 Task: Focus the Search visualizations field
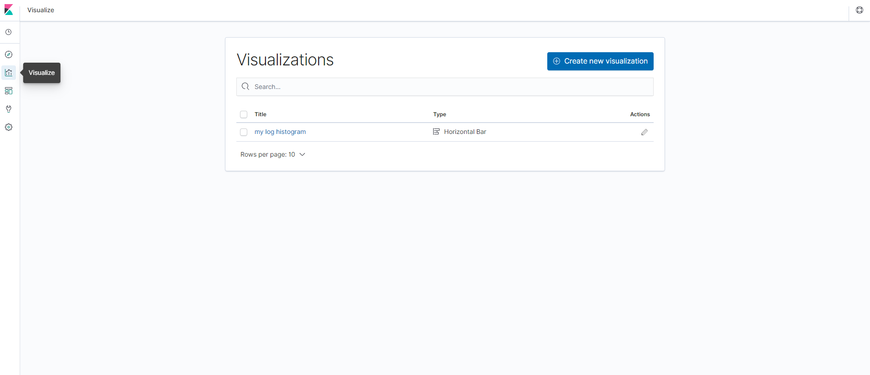[445, 87]
